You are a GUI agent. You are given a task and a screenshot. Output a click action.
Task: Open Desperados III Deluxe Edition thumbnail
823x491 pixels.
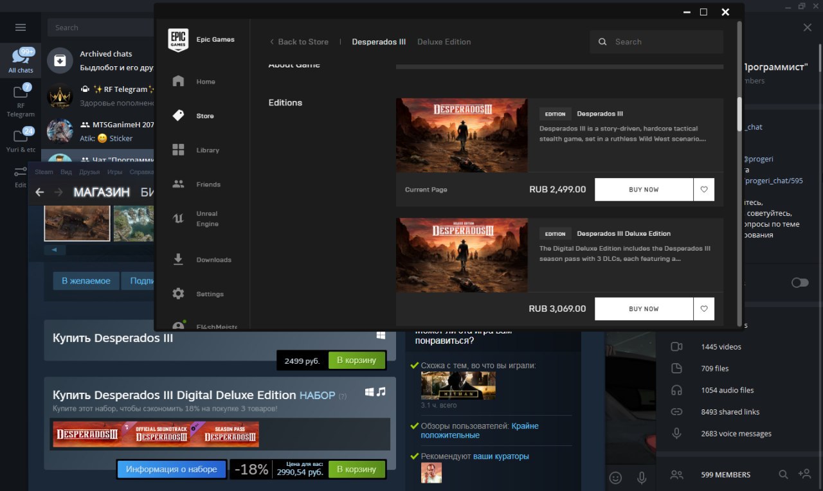(x=462, y=255)
